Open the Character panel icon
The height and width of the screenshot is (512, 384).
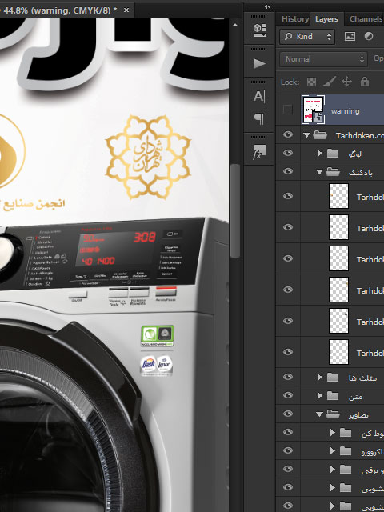pos(259,96)
